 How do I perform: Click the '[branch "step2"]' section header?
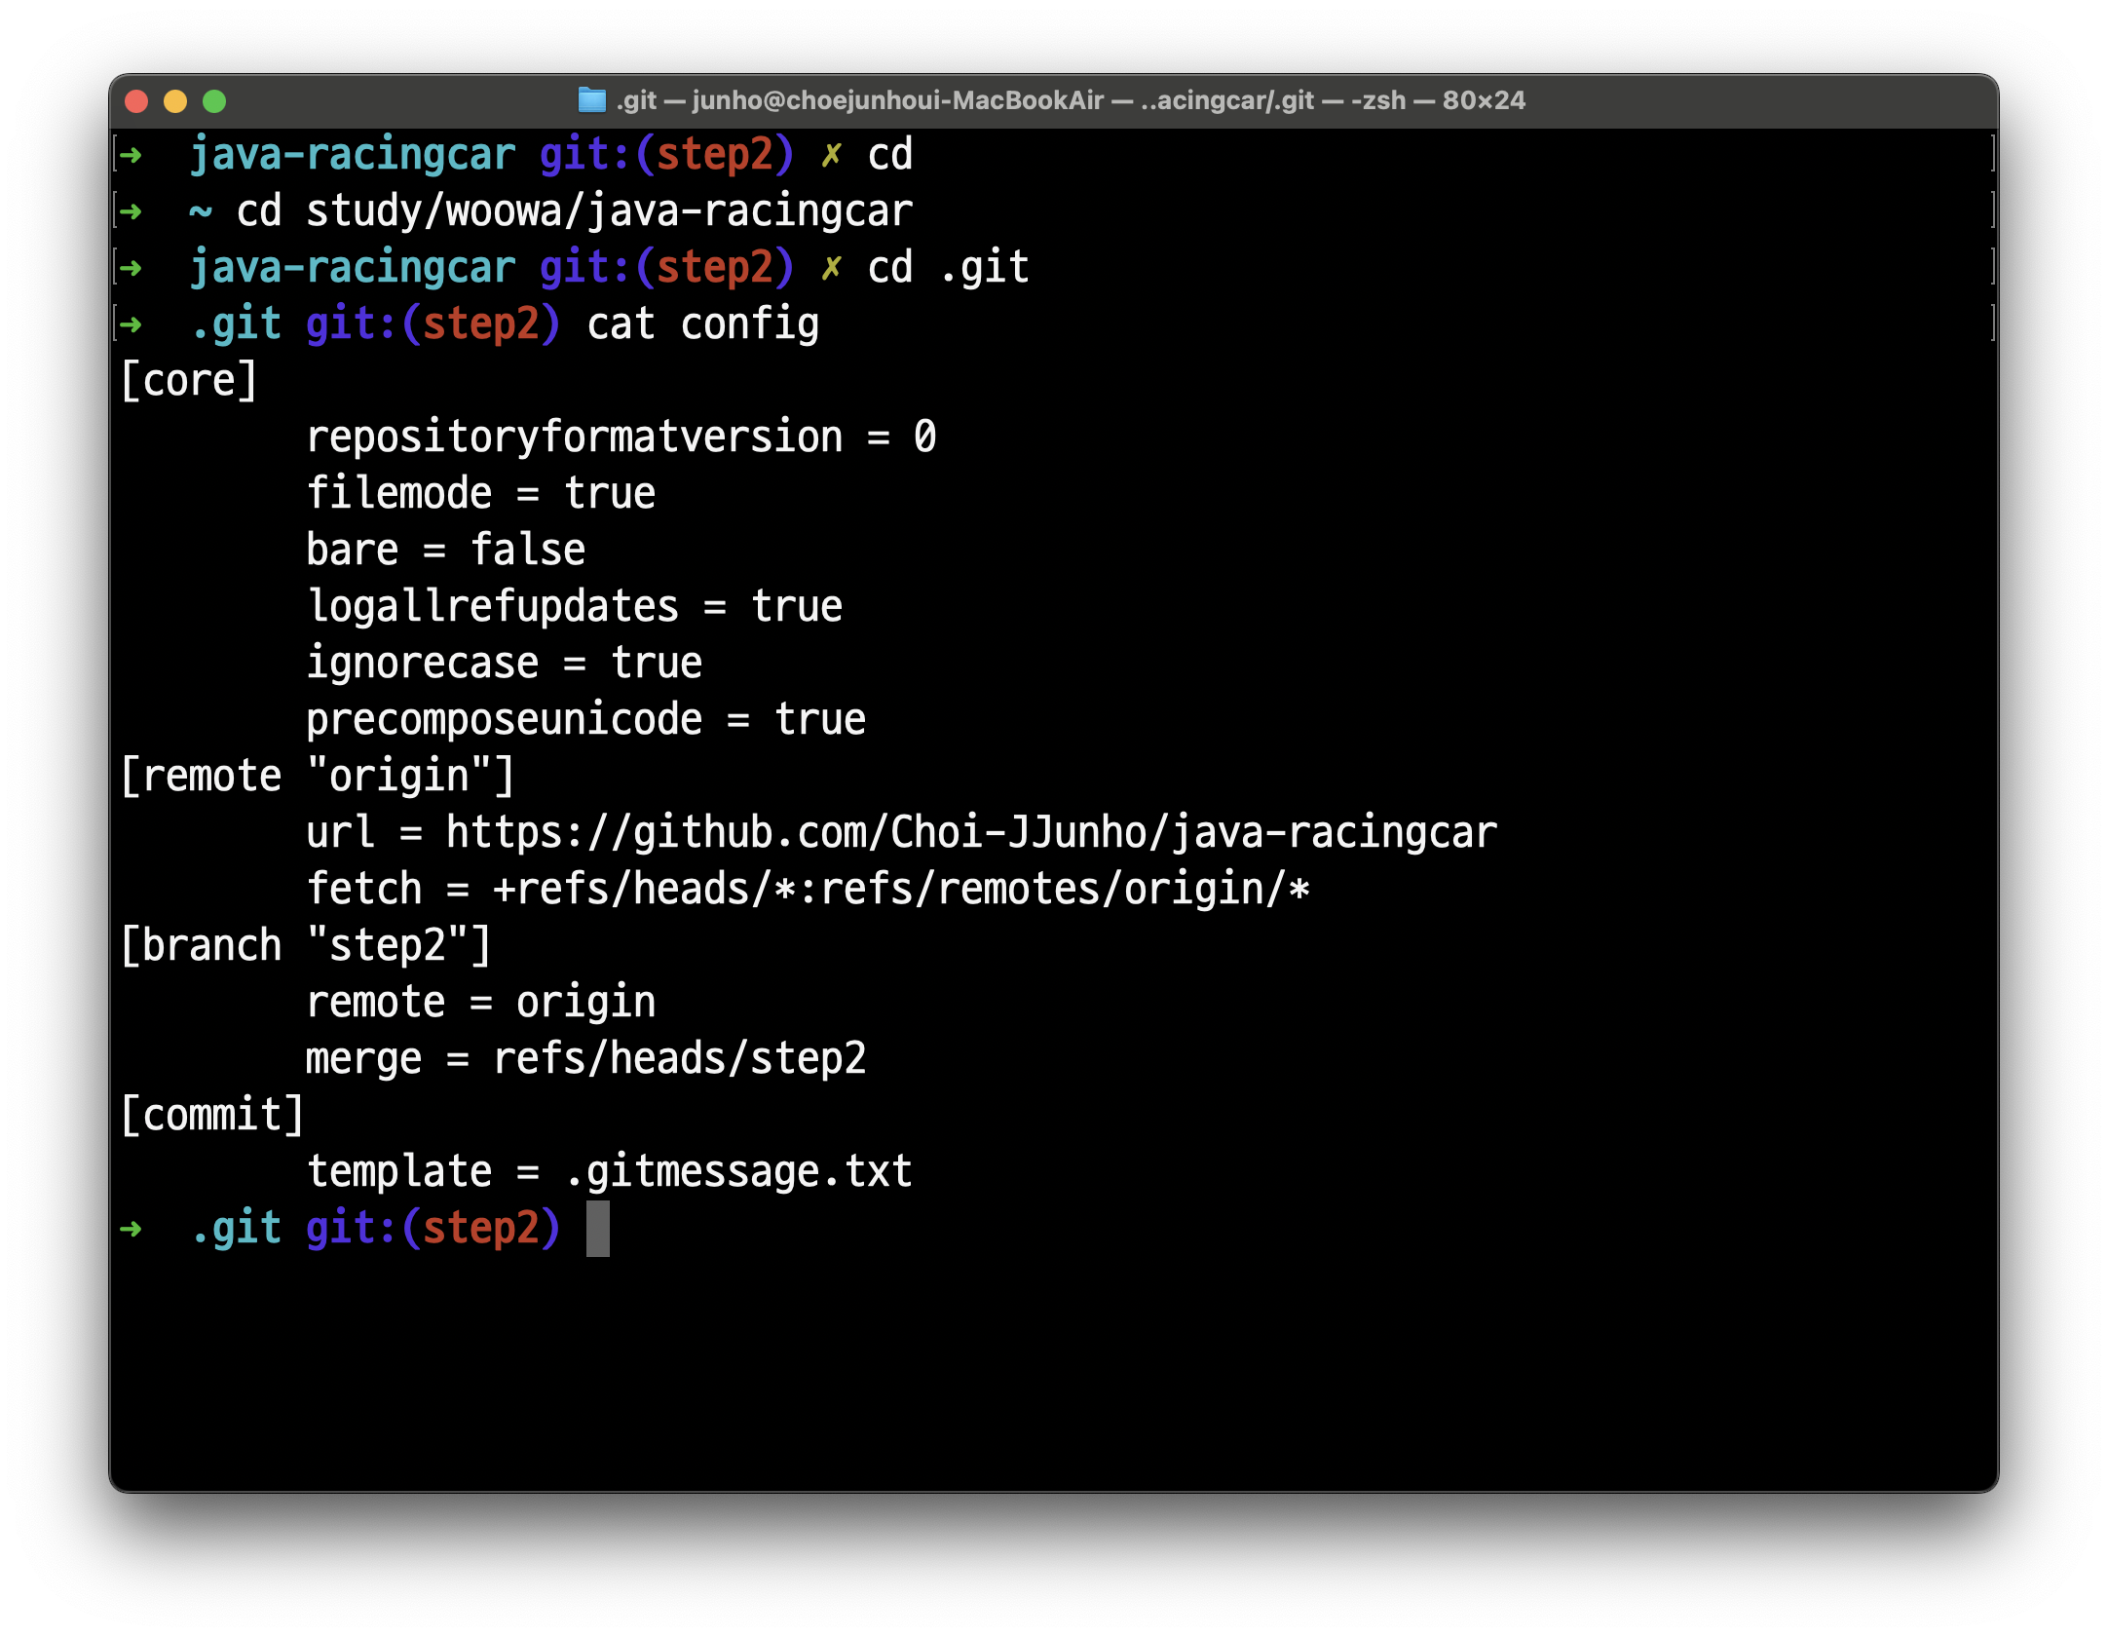pos(306,946)
